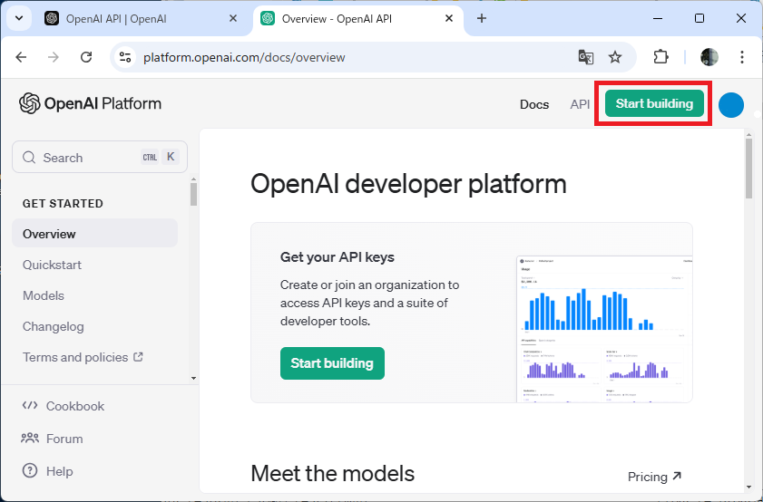
Task: Click the sidebar scrollbar down arrow
Action: coord(193,378)
